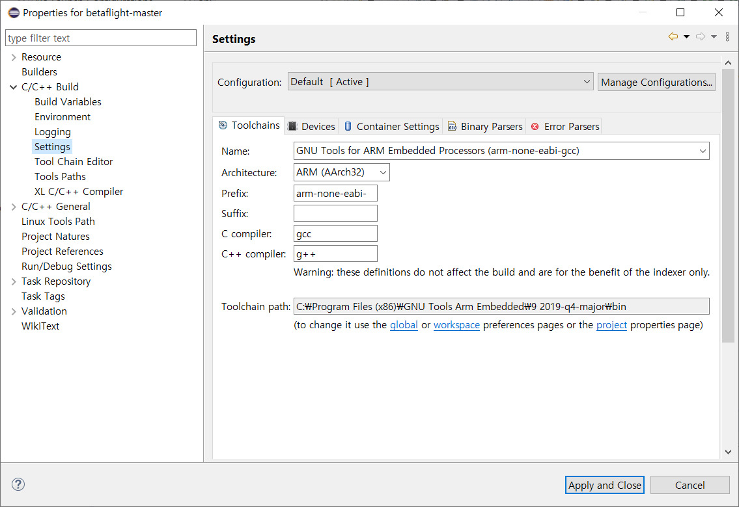739x507 pixels.
Task: Click the Eclipse icon in title bar
Action: (x=14, y=13)
